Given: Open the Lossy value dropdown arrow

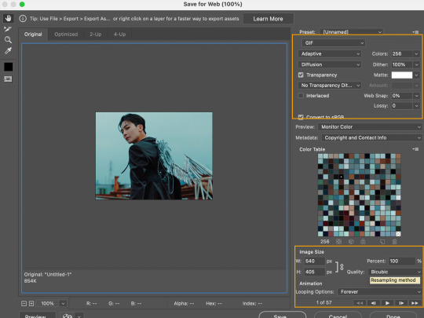Looking at the screenshot, I should coord(416,106).
